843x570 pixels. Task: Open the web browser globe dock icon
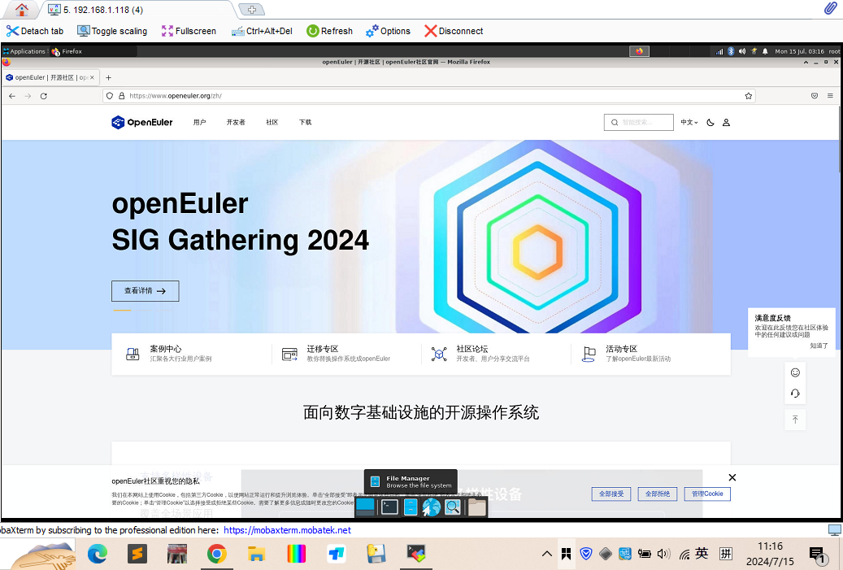[432, 507]
